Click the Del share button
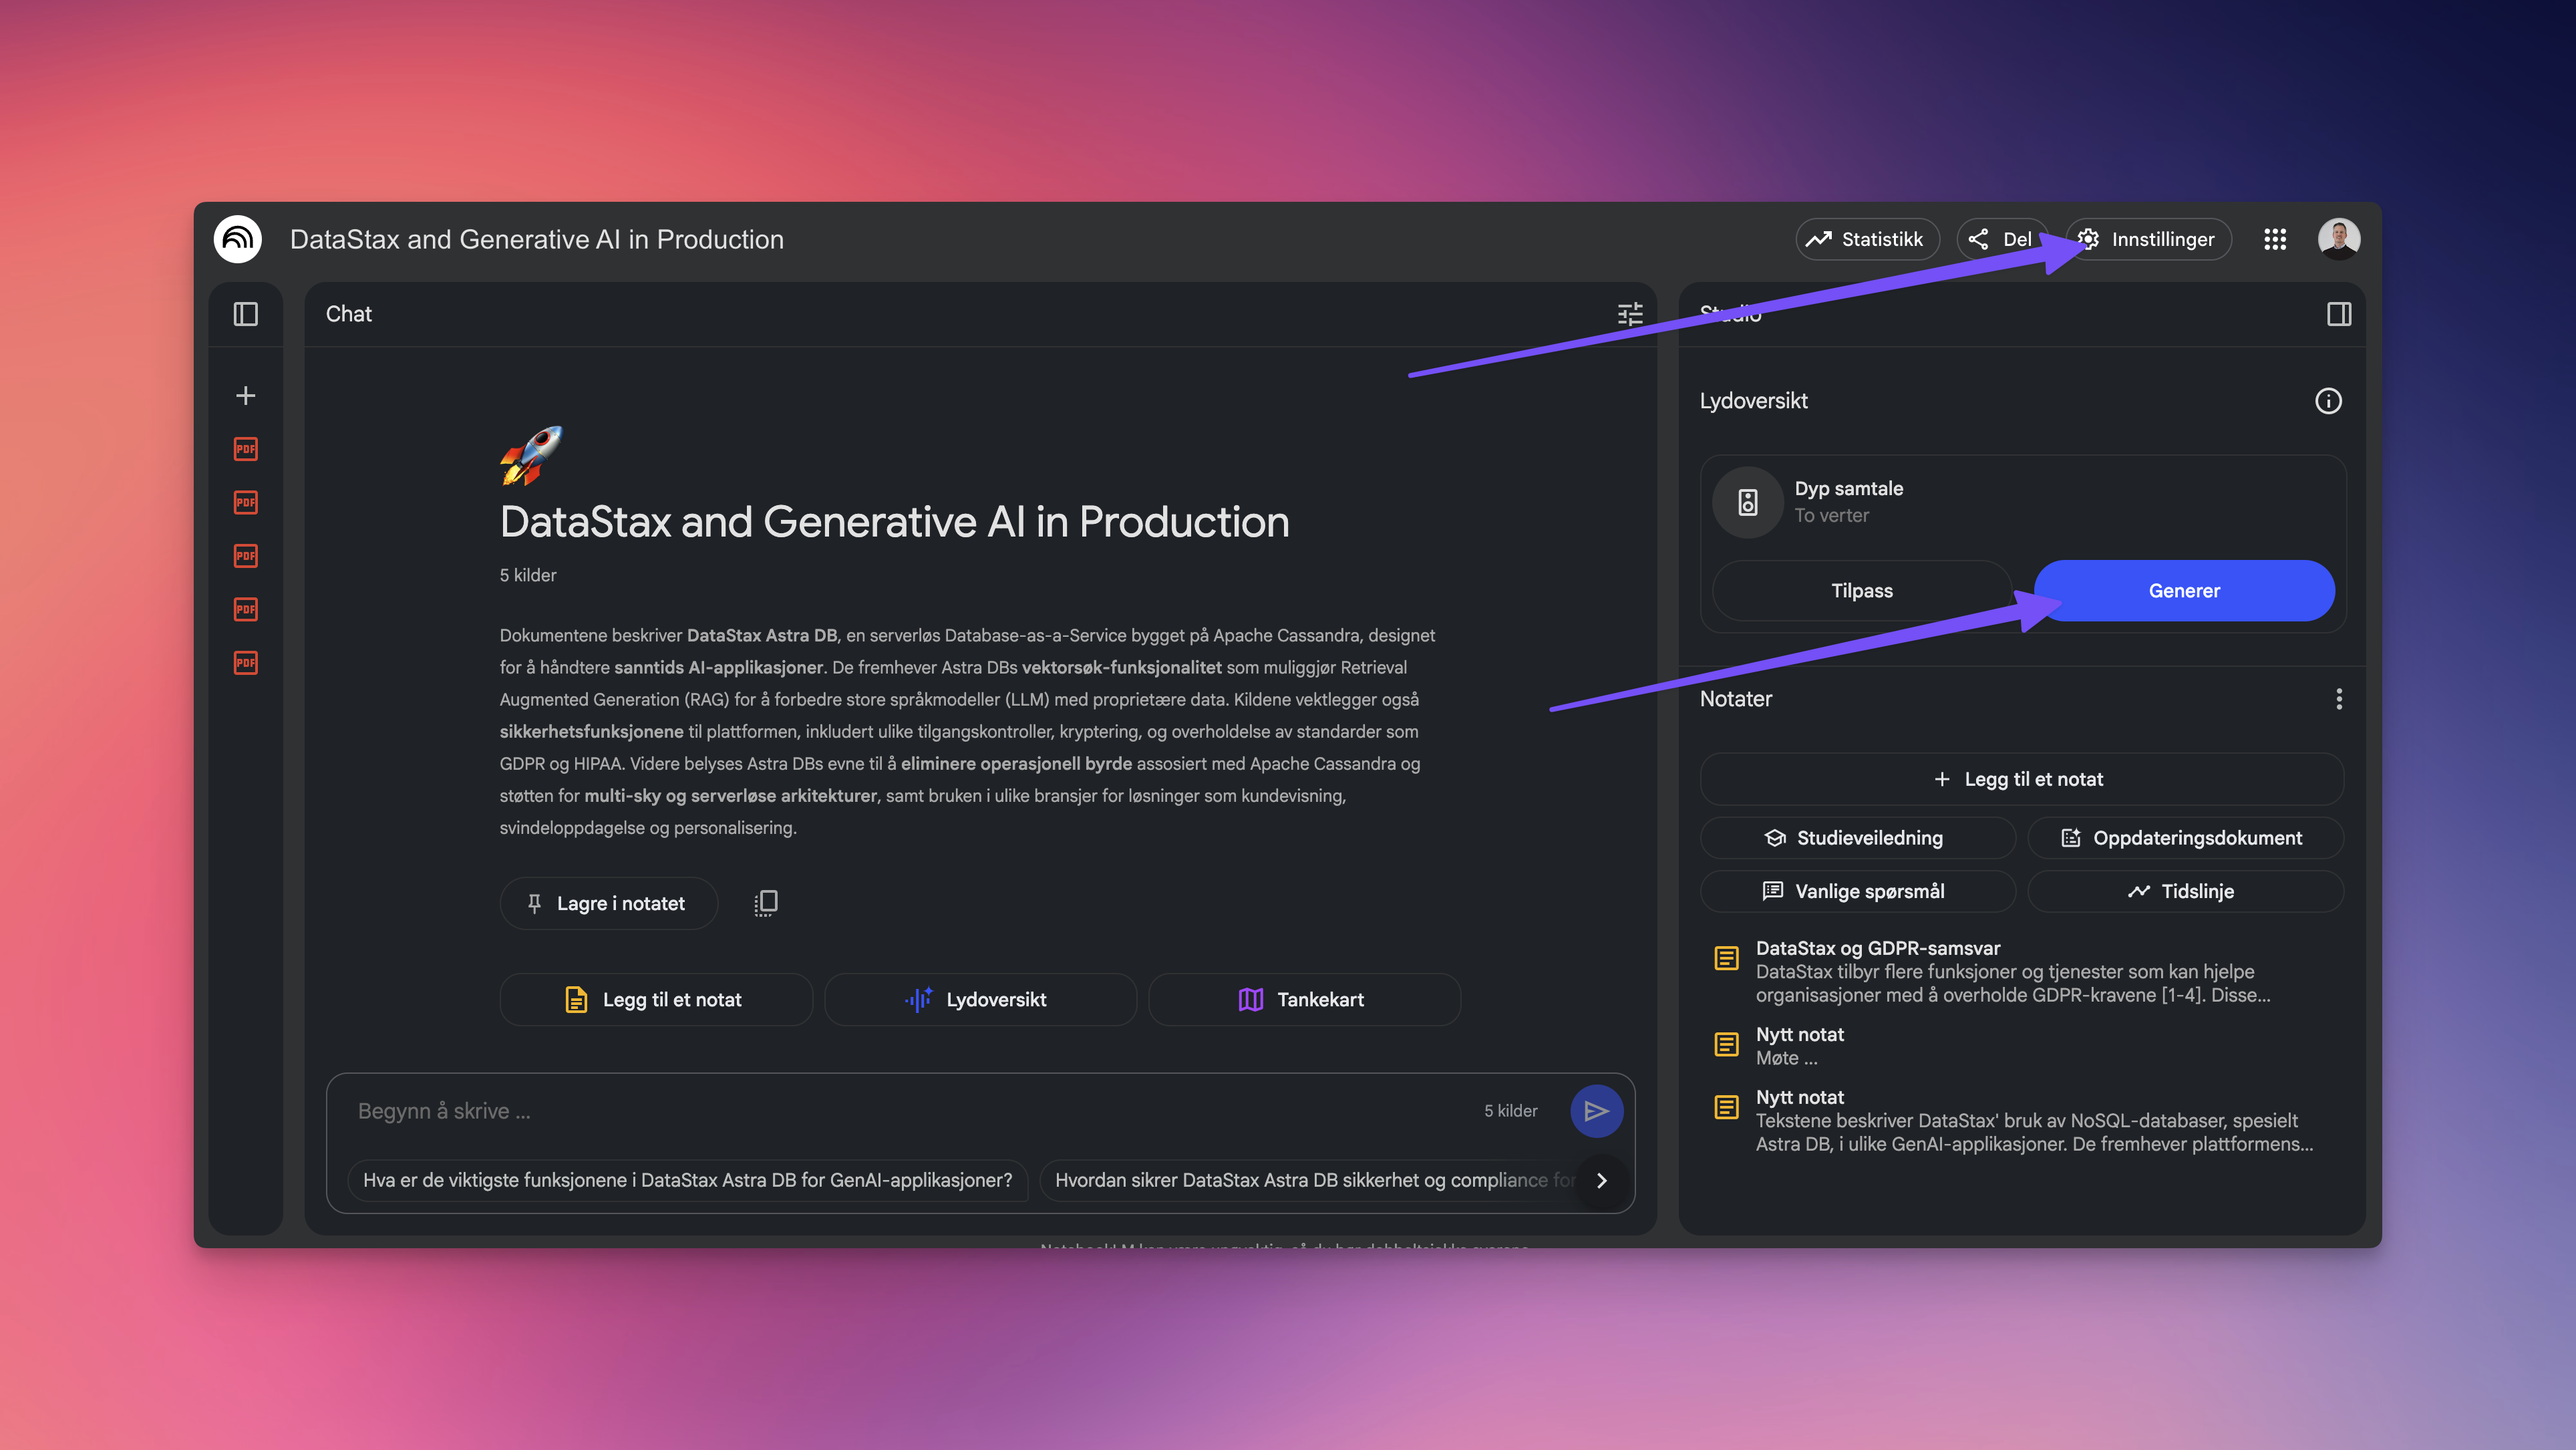Viewport: 2576px width, 1450px height. click(x=2002, y=239)
